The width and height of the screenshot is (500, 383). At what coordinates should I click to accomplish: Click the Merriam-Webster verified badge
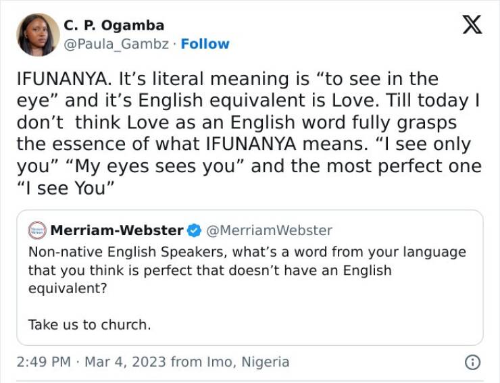[194, 230]
